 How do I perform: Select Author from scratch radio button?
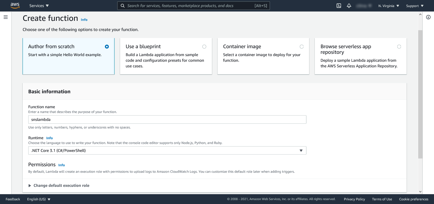click(107, 46)
